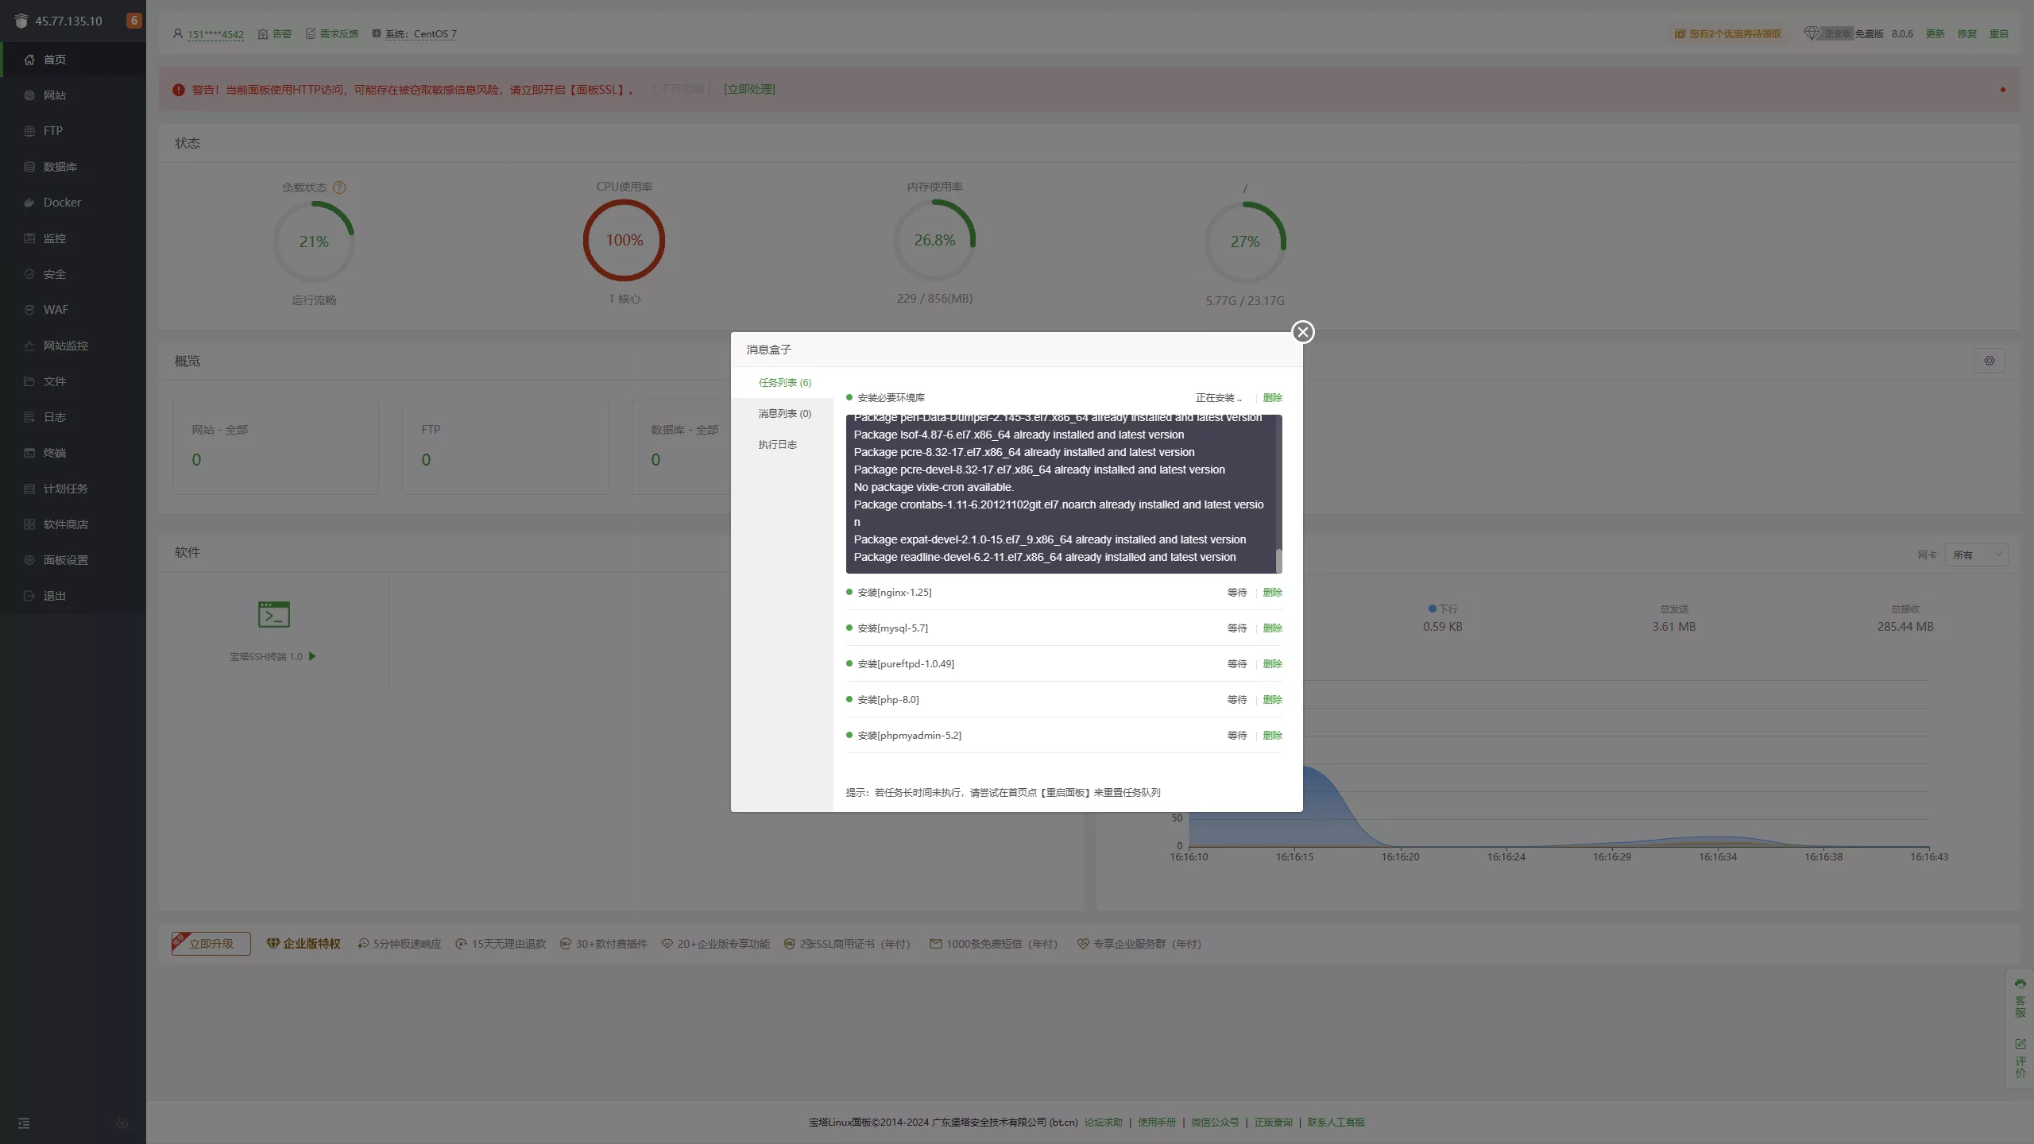Open 计划任务 scheduled tasks
The image size is (2034, 1144).
[x=65, y=488]
